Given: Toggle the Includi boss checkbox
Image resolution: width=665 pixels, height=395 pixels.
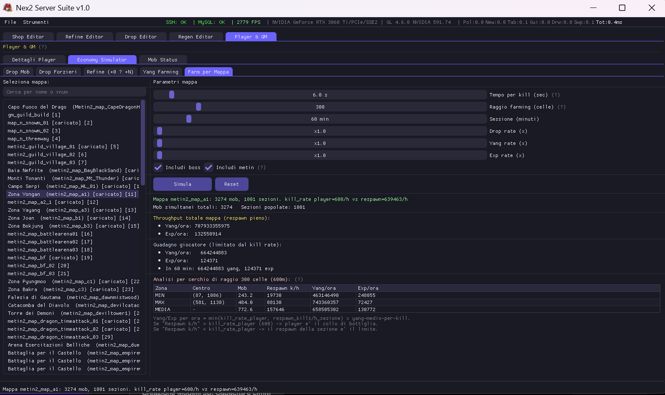Looking at the screenshot, I should point(158,167).
